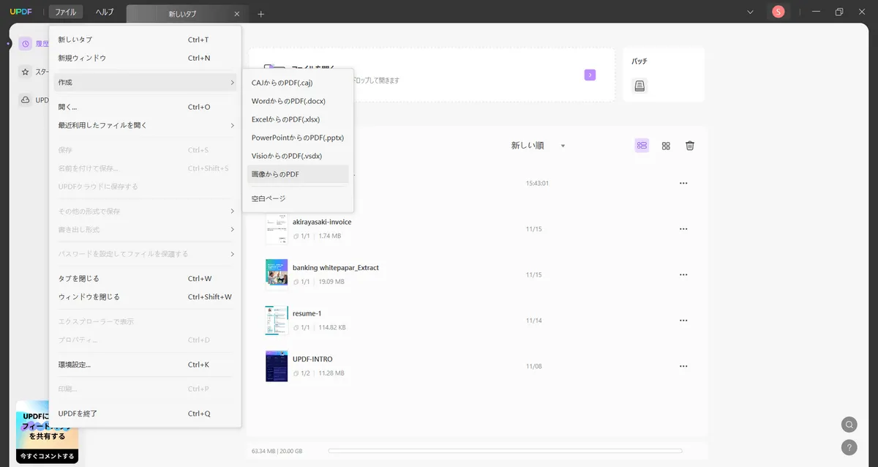Image resolution: width=878 pixels, height=467 pixels.
Task: Open the ファイル menu
Action: coord(66,12)
